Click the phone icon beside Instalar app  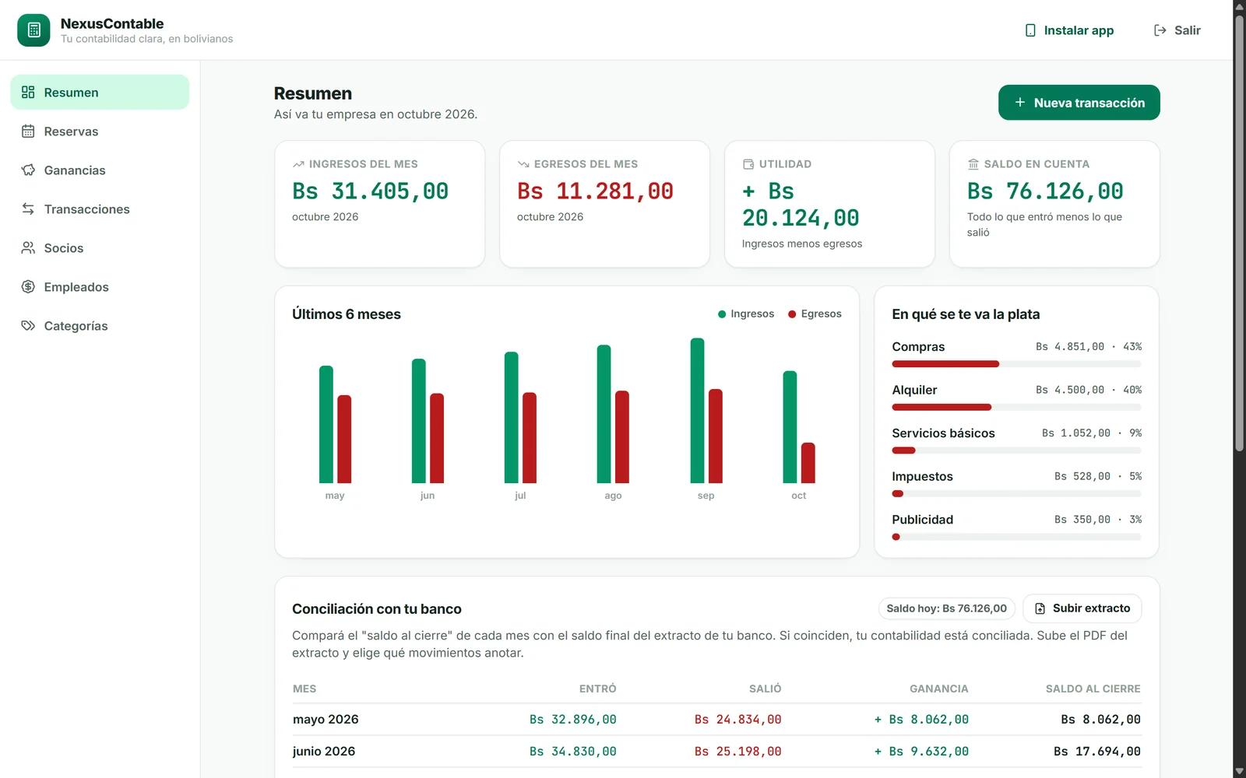tap(1030, 30)
